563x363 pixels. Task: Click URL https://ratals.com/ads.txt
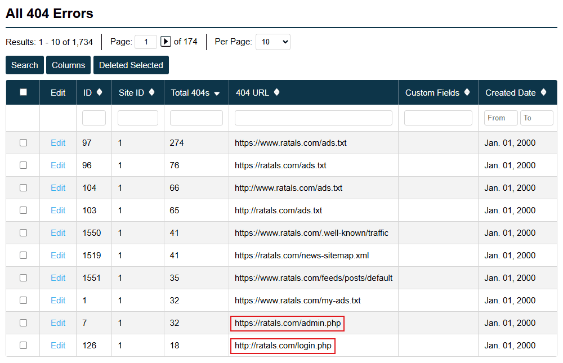280,165
